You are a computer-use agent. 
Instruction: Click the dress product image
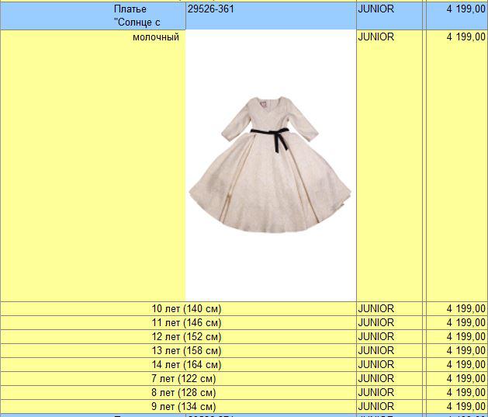pyautogui.click(x=271, y=163)
